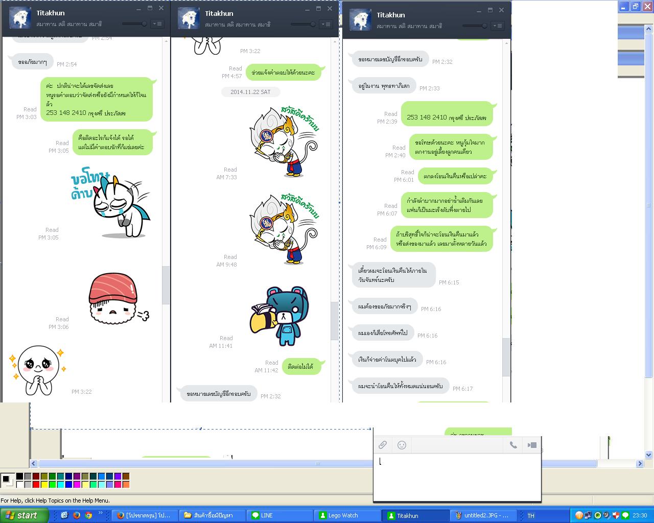Open the menu dropdown in the middle chat header
654x523 pixels.
pos(326,24)
